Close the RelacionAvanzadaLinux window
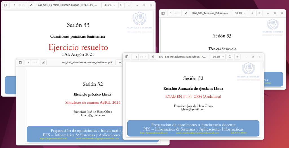 tap(260, 57)
